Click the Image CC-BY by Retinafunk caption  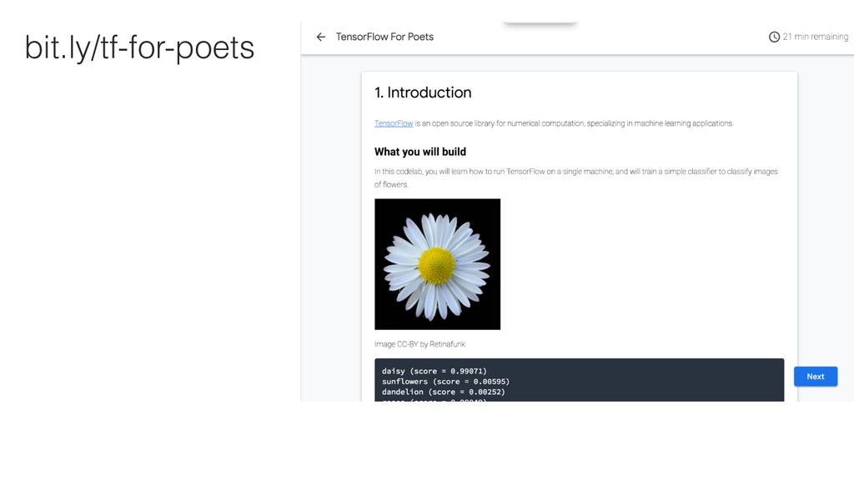pyautogui.click(x=419, y=344)
